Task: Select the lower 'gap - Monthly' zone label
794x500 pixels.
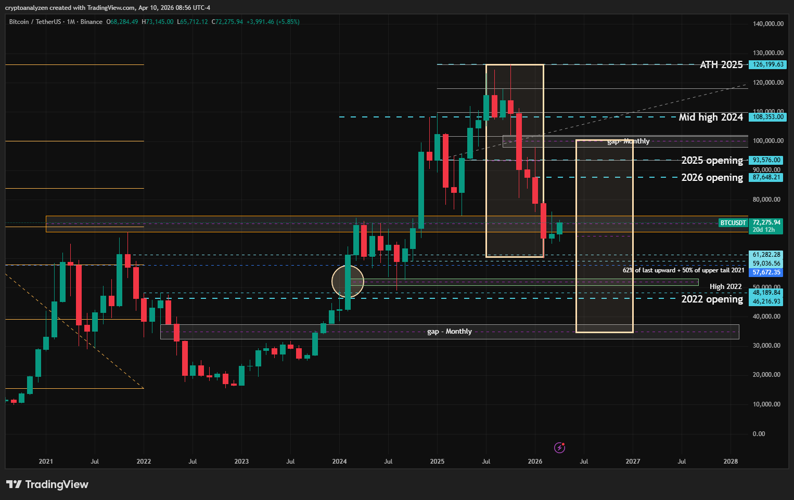Action: 449,332
